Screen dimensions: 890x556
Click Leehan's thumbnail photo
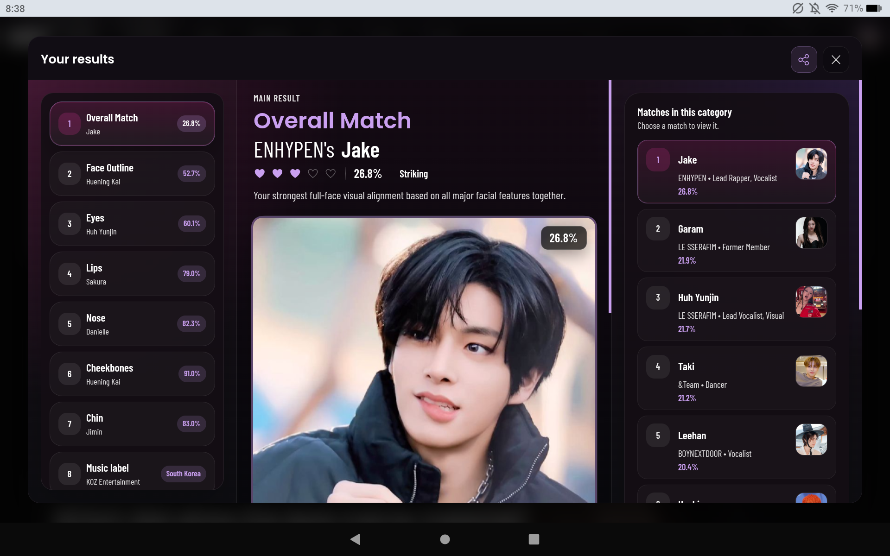(x=811, y=439)
